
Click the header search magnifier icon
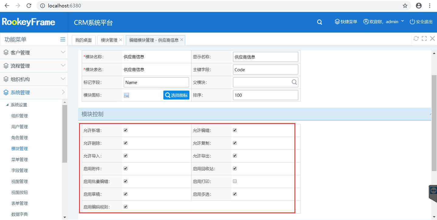[319, 22]
